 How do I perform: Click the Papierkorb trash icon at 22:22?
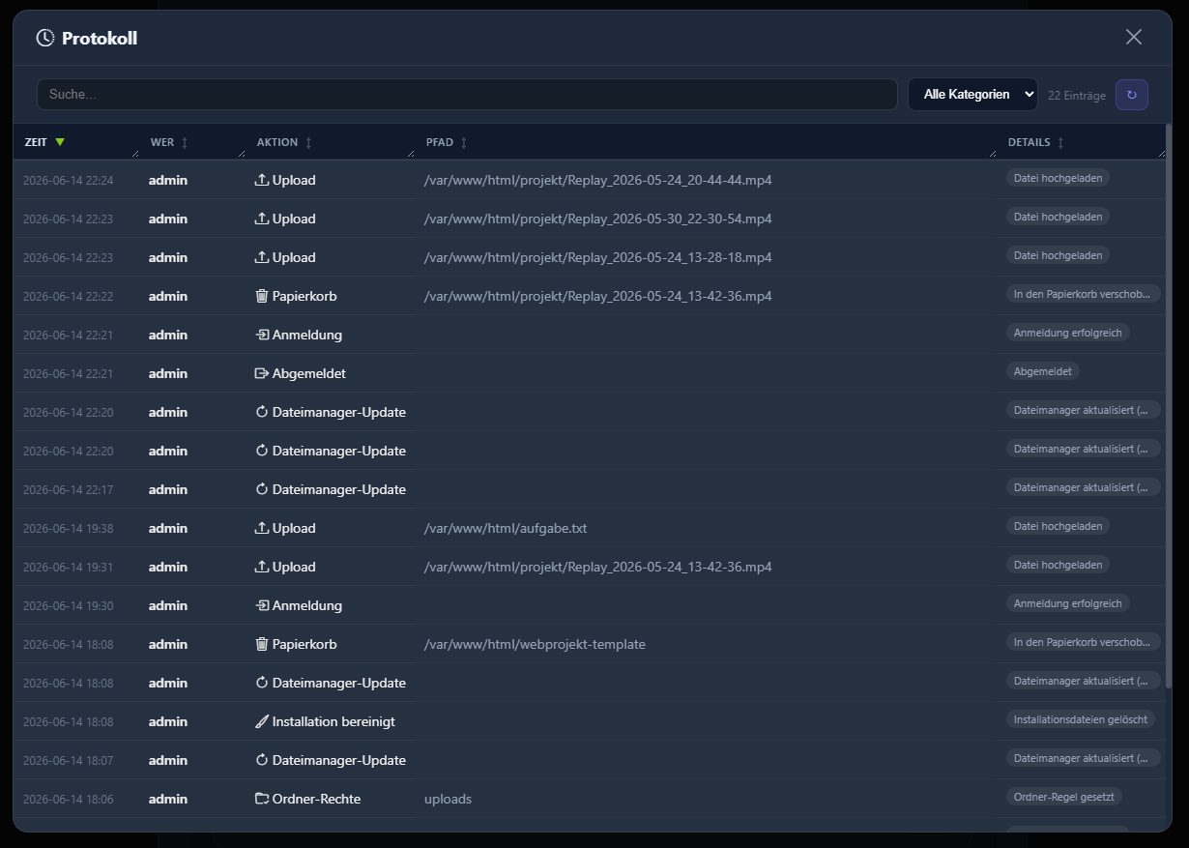coord(261,296)
